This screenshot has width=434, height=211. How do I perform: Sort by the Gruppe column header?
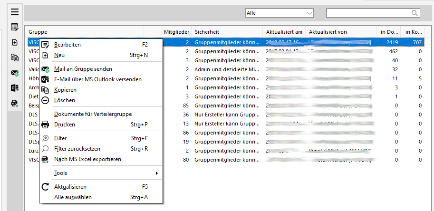click(85, 32)
